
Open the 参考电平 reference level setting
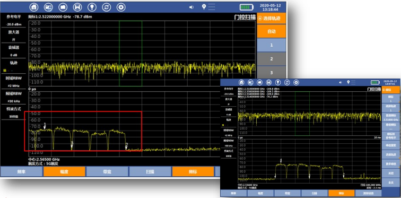pos(14,20)
